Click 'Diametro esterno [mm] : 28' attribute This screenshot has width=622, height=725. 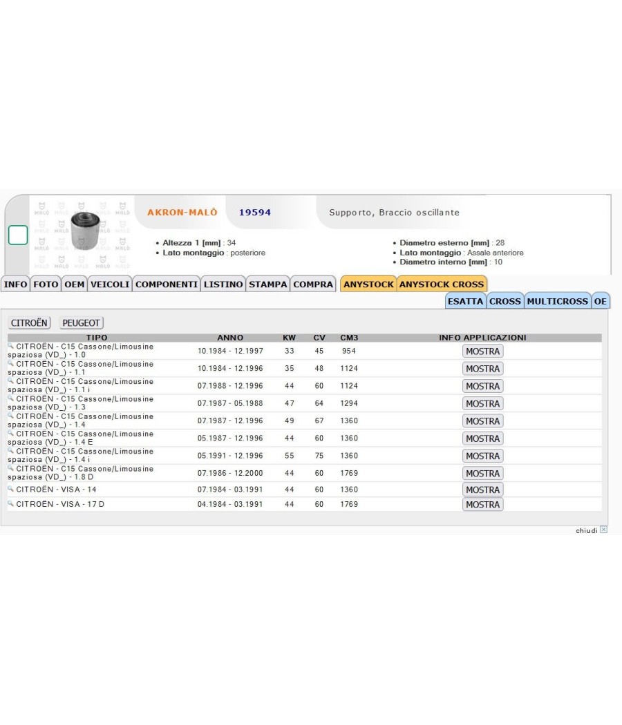tap(452, 242)
